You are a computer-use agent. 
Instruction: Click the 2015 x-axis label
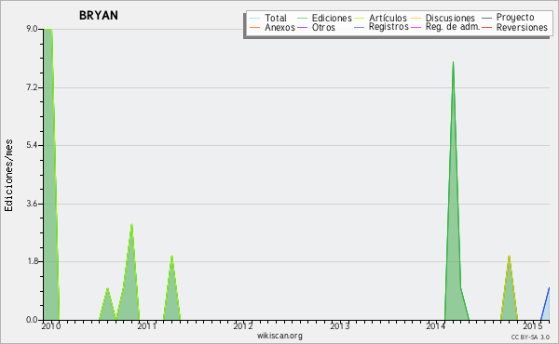point(533,326)
